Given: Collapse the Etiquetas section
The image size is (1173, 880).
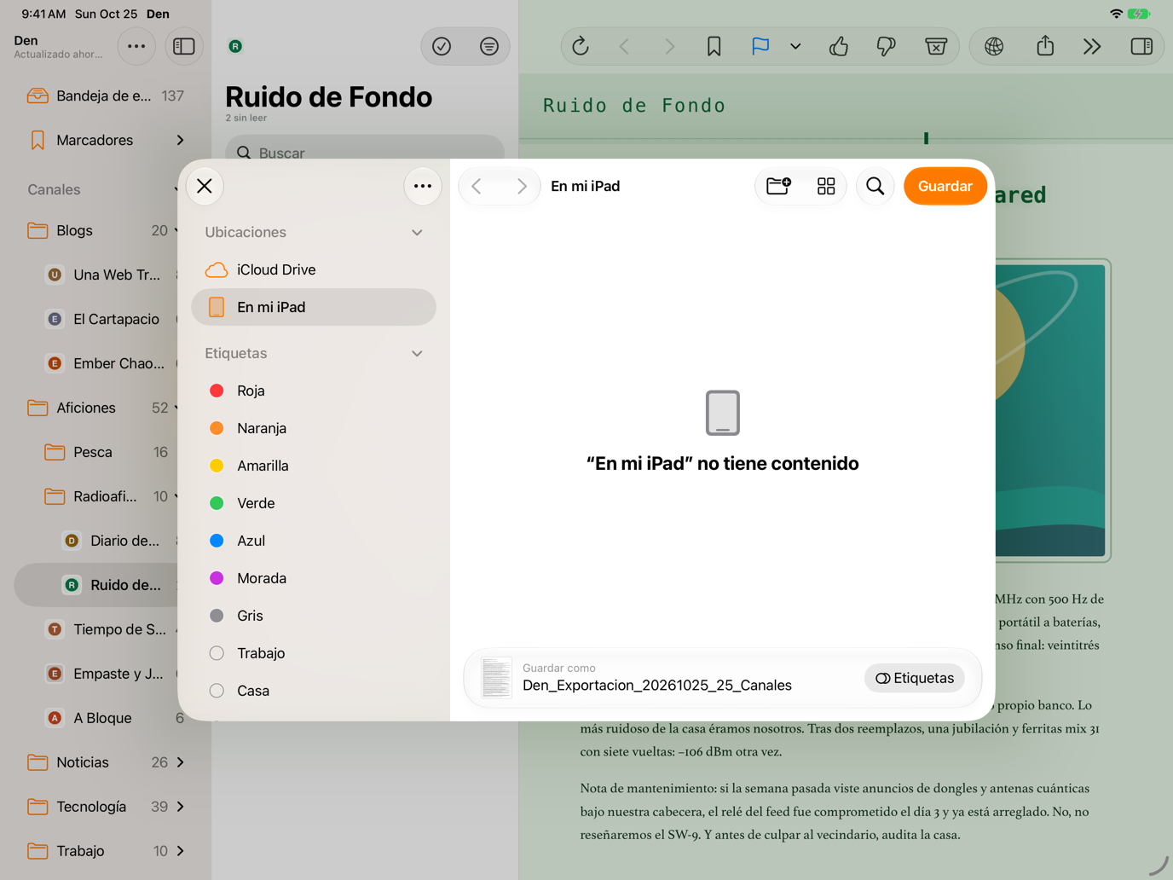Looking at the screenshot, I should (417, 353).
